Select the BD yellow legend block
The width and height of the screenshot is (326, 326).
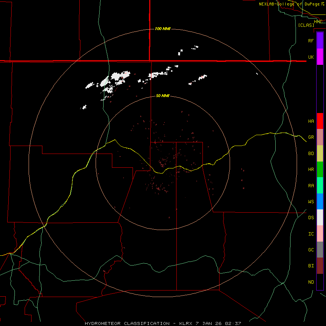[320, 153]
